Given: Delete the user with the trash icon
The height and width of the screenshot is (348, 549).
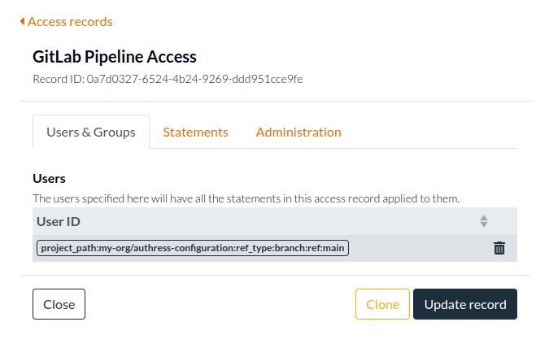Looking at the screenshot, I should point(499,248).
